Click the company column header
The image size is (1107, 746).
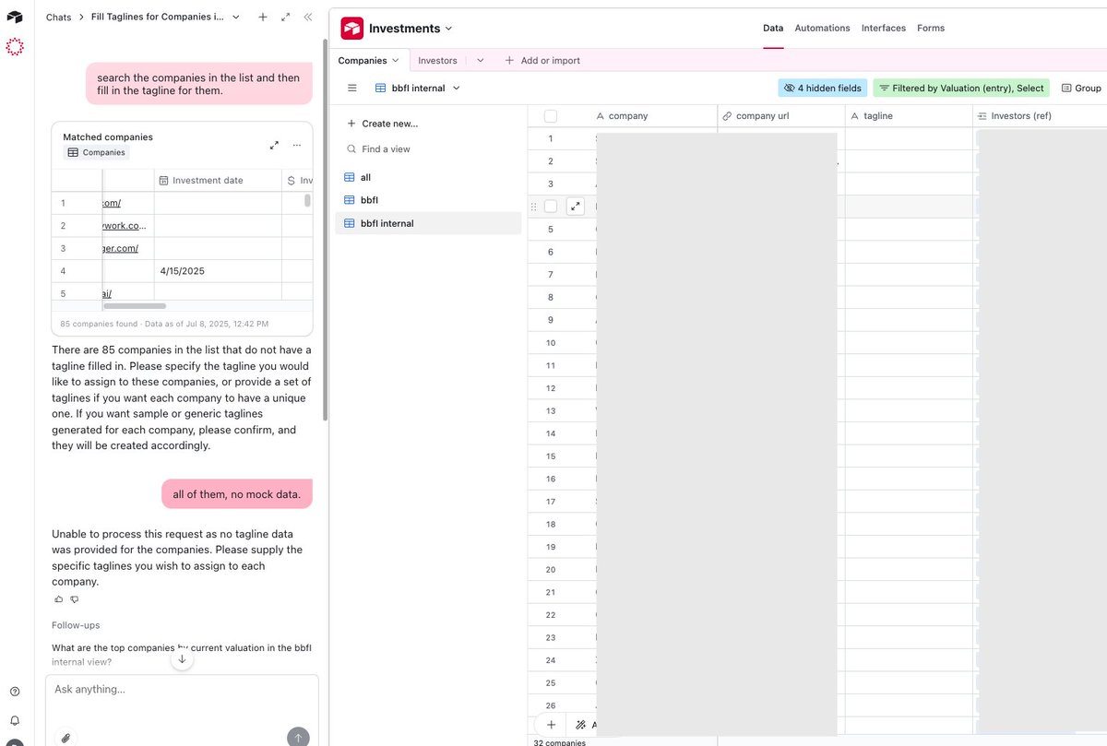(x=654, y=116)
